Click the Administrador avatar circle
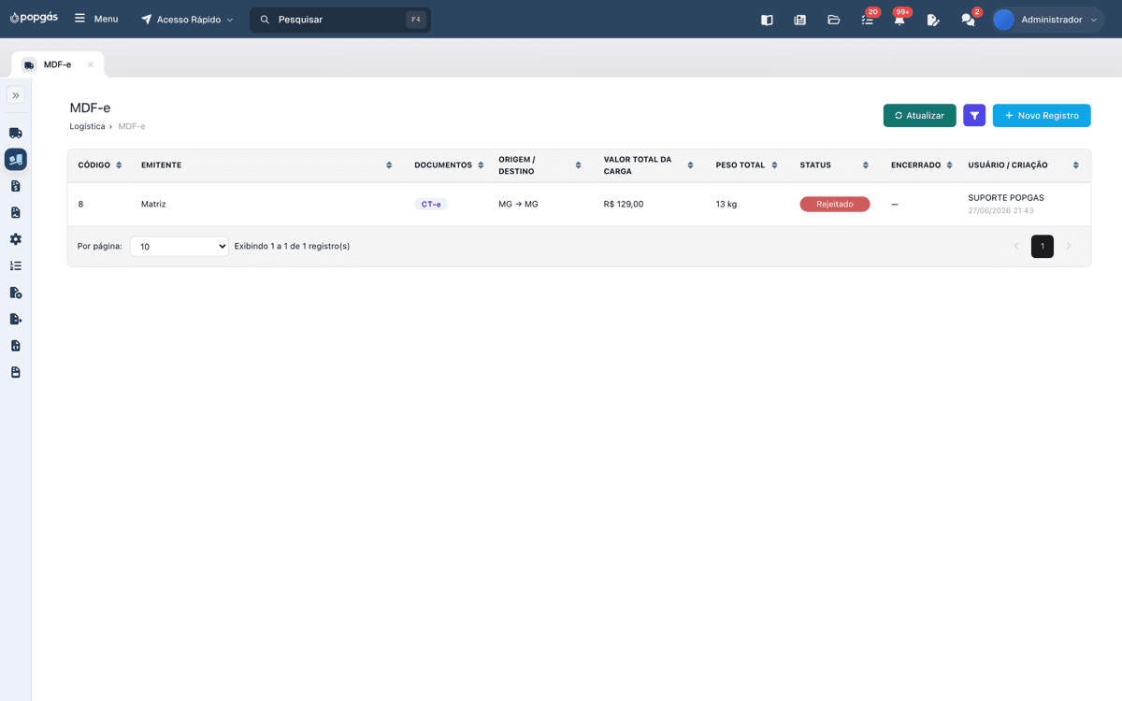1122x701 pixels. tap(1004, 20)
